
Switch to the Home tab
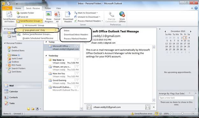(x=18, y=8)
